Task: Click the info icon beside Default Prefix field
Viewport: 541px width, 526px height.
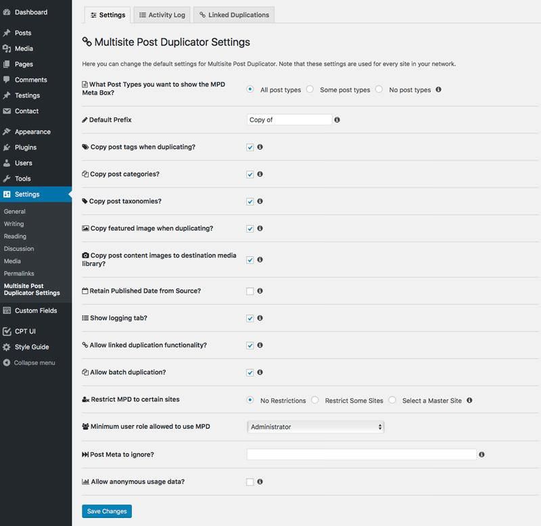Action: 337,120
